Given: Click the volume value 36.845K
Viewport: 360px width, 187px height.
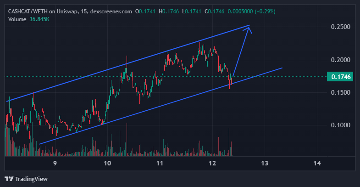Looking at the screenshot, I should coord(39,19).
